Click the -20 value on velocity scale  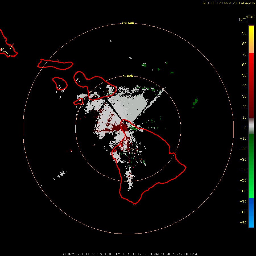[x=243, y=149]
